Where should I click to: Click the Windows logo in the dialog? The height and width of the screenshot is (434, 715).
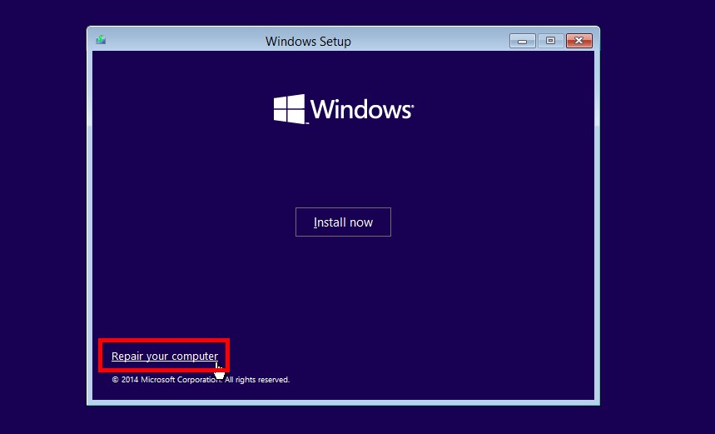(344, 109)
